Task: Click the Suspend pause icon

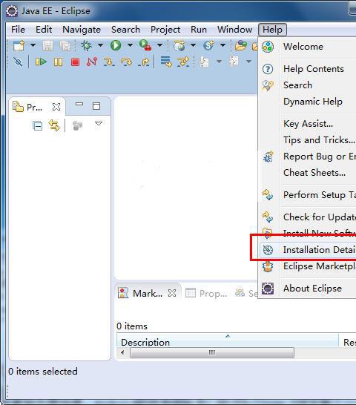Action: 58,62
